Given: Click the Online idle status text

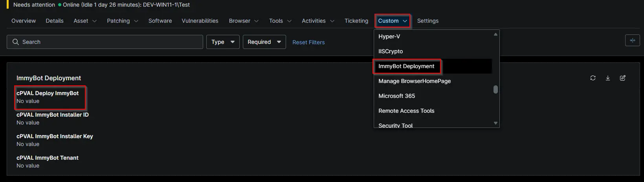Looking at the screenshot, I should coord(126,5).
